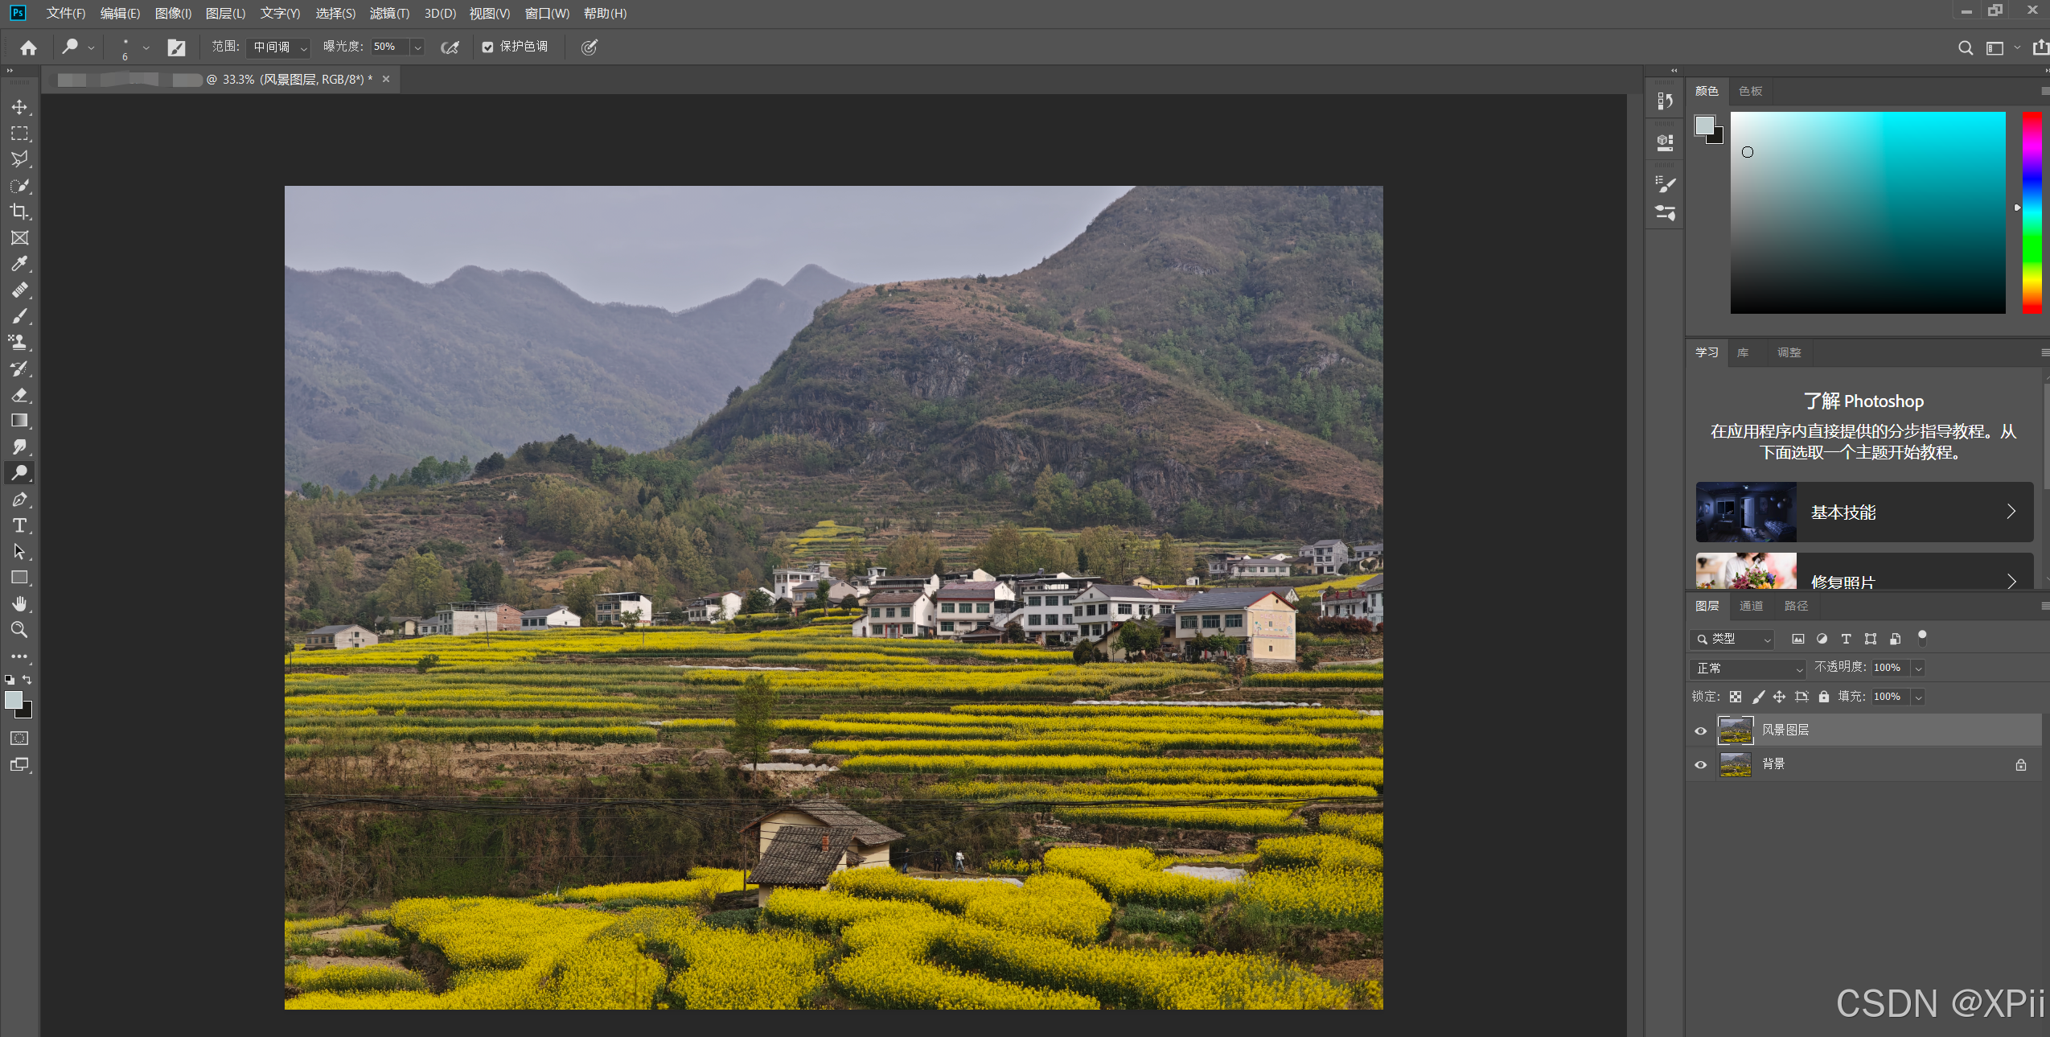
Task: Select the Zoom tool in toolbar
Action: (19, 629)
